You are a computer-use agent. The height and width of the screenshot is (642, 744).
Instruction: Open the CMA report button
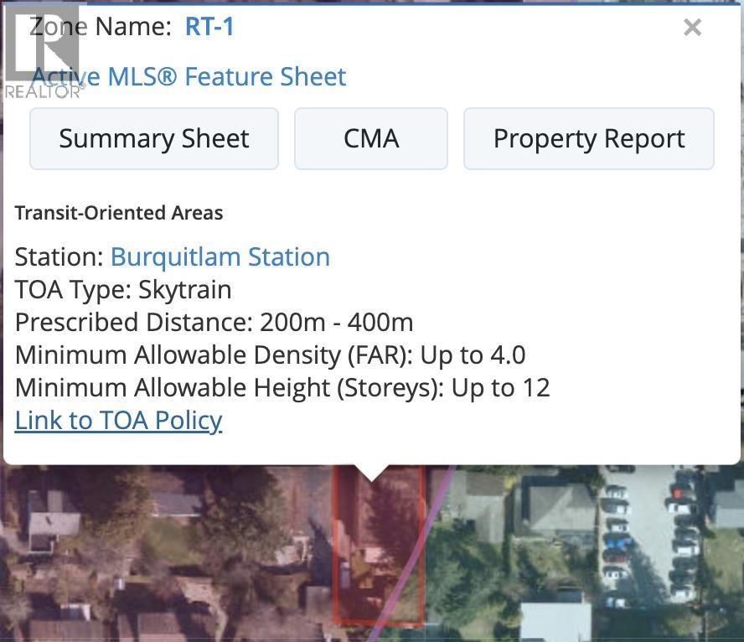coord(371,139)
